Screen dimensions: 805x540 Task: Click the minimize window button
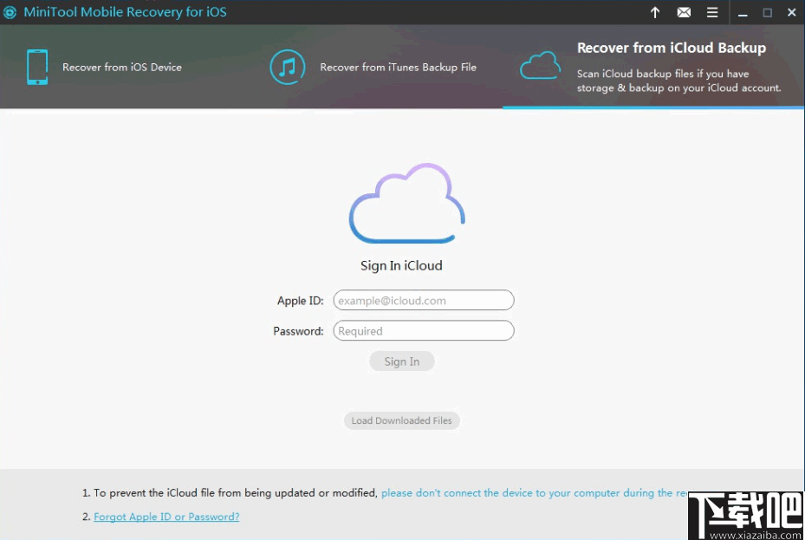coord(742,12)
